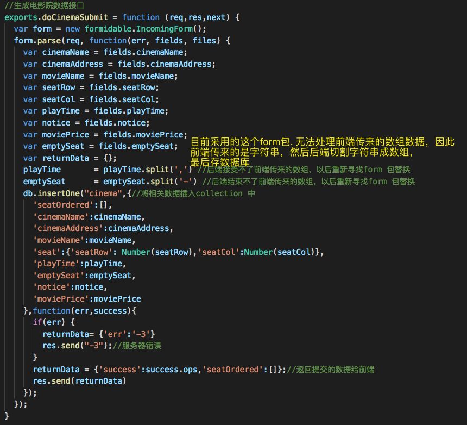
Task: Click "'playTime':playTime," property line
Action: pos(79,264)
